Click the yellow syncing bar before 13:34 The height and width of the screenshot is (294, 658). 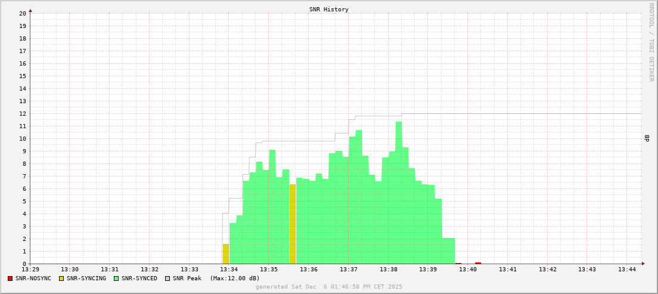226,254
